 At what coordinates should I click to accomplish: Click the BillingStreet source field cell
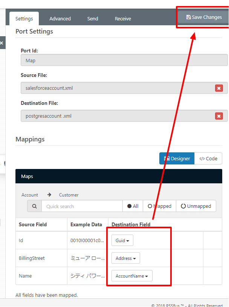pos(41,258)
